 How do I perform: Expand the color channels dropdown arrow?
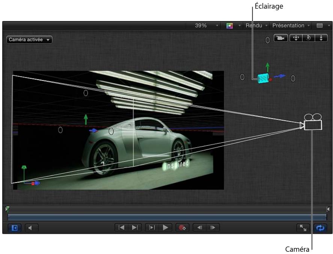pyautogui.click(x=240, y=26)
